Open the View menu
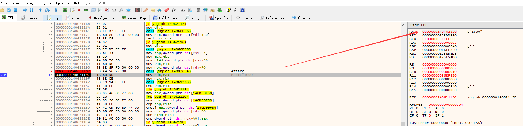The width and height of the screenshot is (523, 126). (x=16, y=3)
